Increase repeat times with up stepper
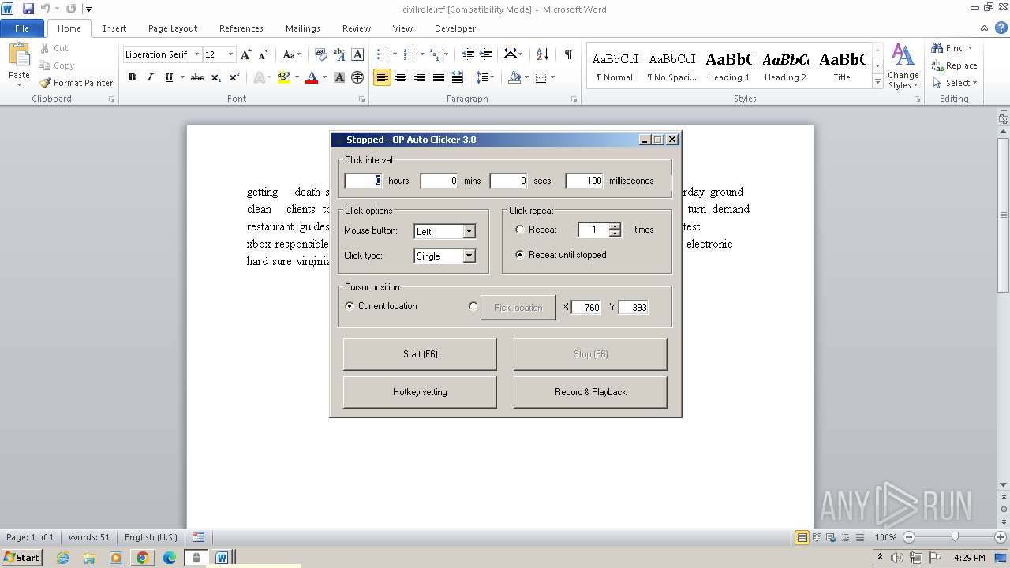This screenshot has width=1010, height=568. (x=615, y=226)
